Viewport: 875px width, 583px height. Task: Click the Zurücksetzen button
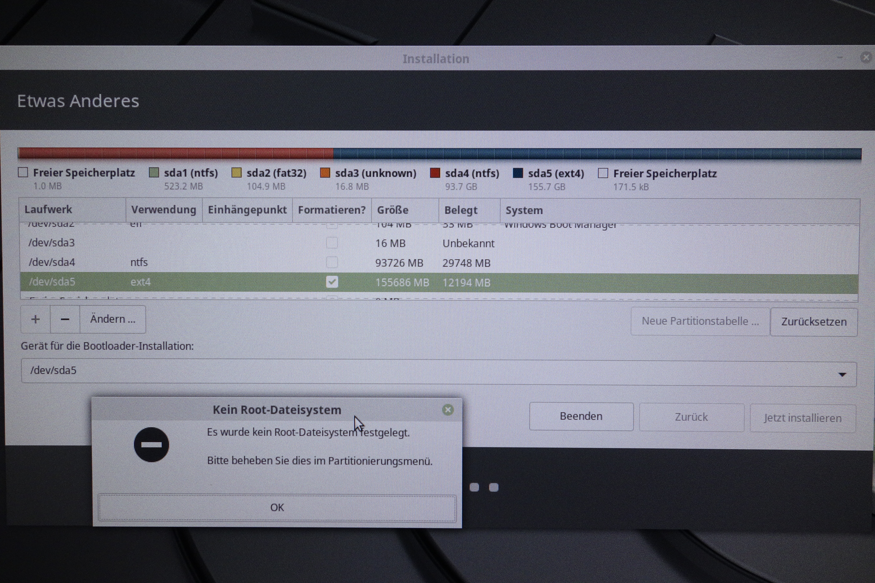click(814, 322)
